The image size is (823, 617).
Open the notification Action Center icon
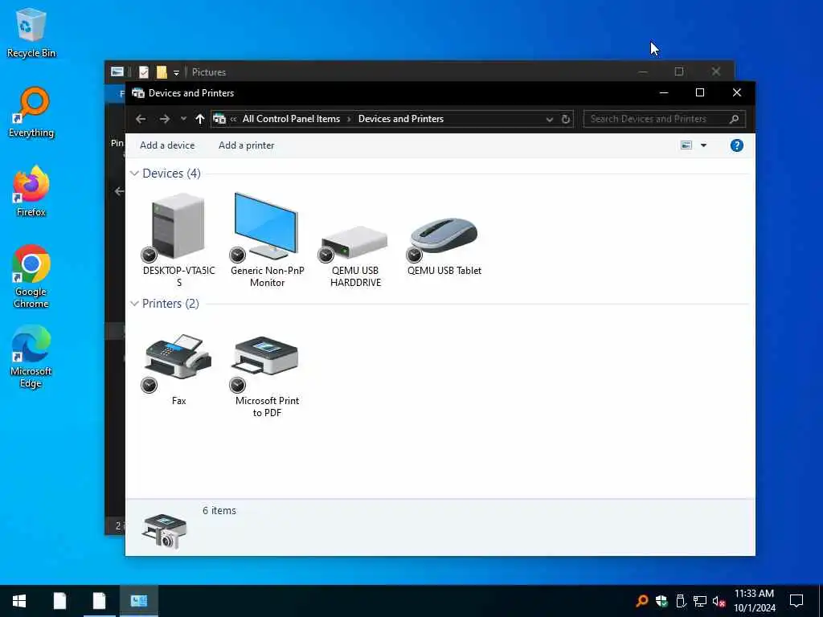(x=796, y=601)
